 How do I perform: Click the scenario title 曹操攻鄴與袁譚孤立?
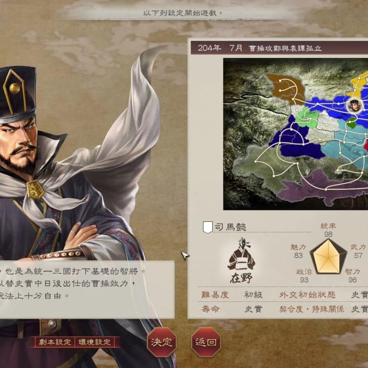285,48
